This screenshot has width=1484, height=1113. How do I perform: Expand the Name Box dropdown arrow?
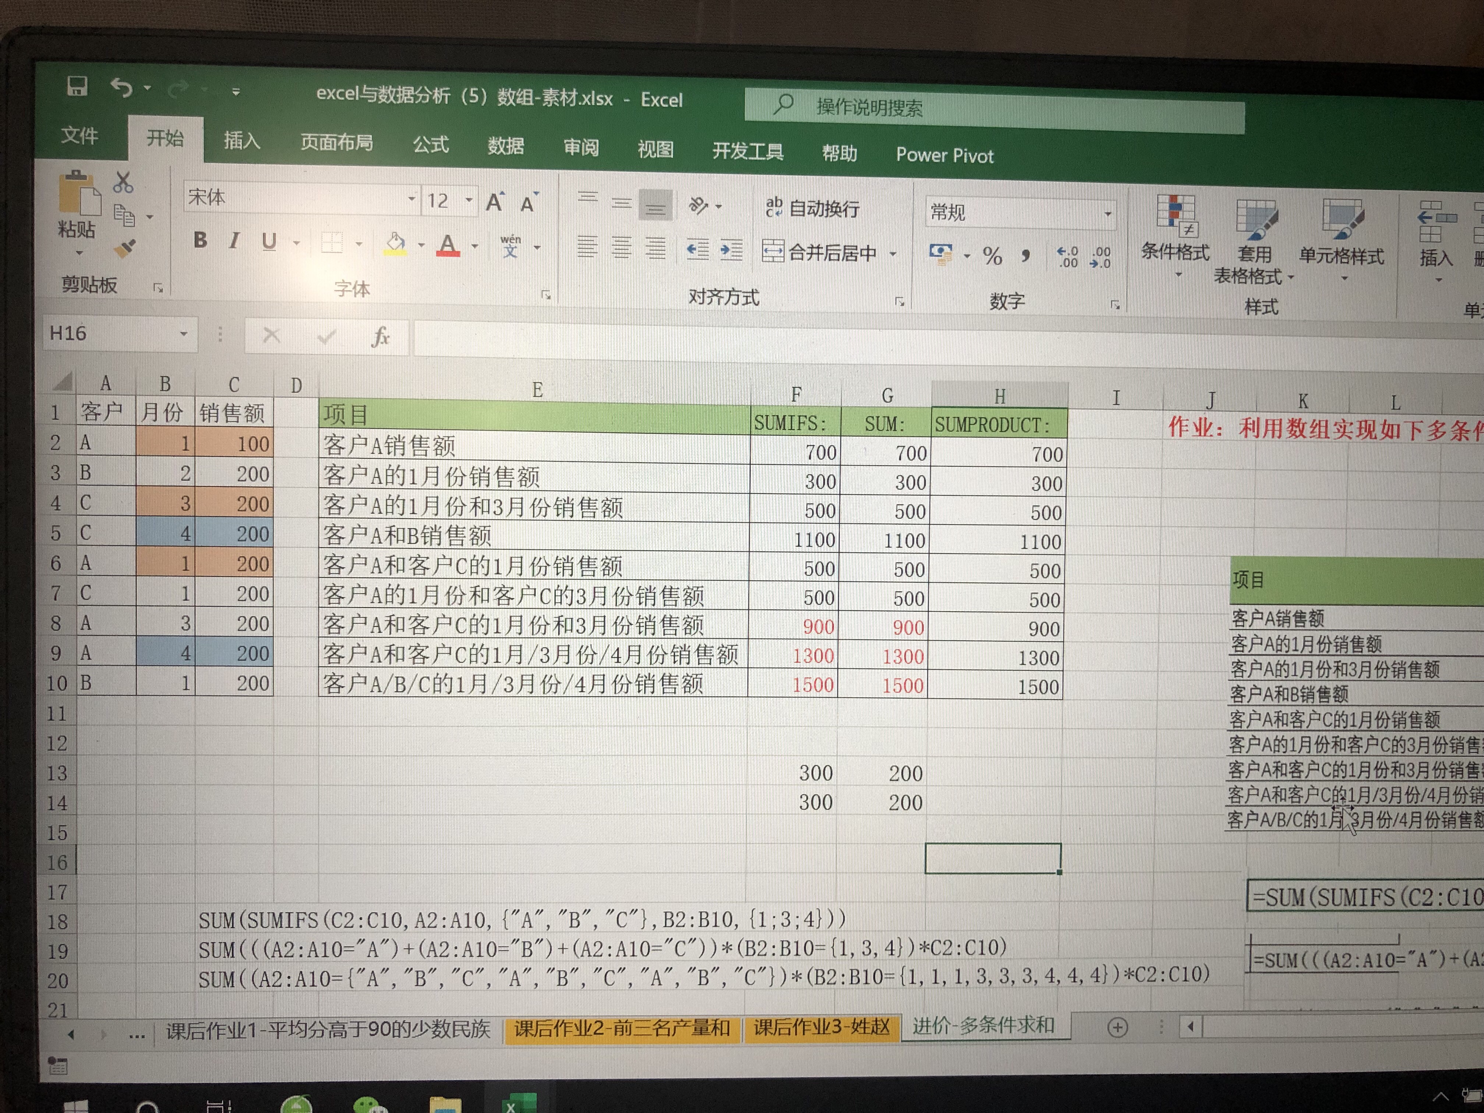click(183, 333)
